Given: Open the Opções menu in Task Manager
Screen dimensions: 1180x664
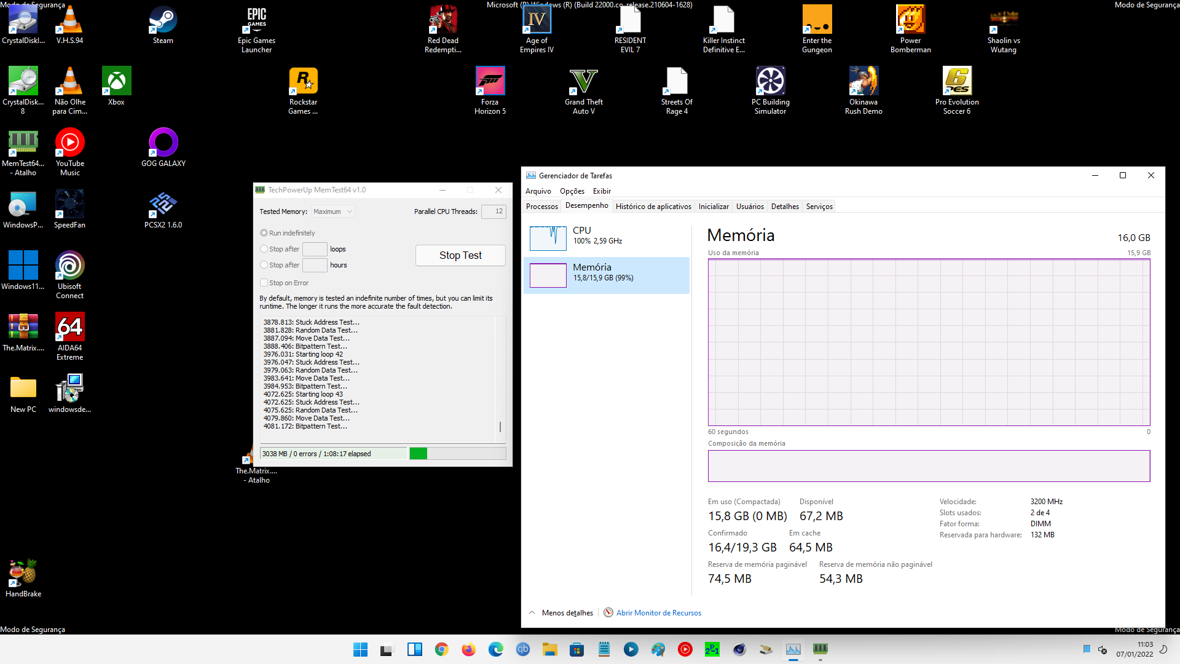Looking at the screenshot, I should [x=572, y=191].
